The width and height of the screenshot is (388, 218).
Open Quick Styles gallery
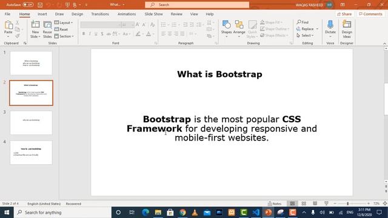coord(252,29)
